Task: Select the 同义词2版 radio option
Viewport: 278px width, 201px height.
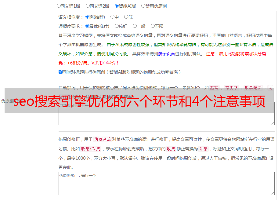Action: [x=88, y=6]
